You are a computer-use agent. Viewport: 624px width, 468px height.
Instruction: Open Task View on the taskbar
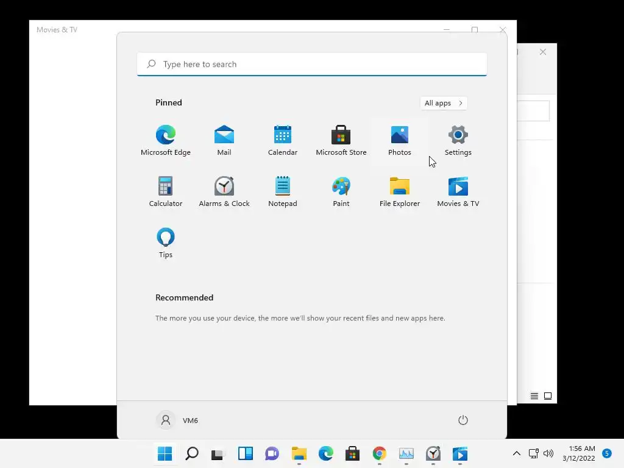point(219,453)
